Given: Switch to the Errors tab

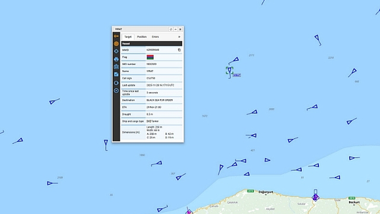Looking at the screenshot, I should 155,37.
